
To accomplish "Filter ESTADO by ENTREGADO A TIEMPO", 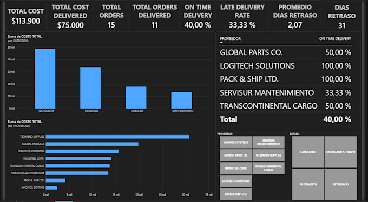I will pos(340,152).
